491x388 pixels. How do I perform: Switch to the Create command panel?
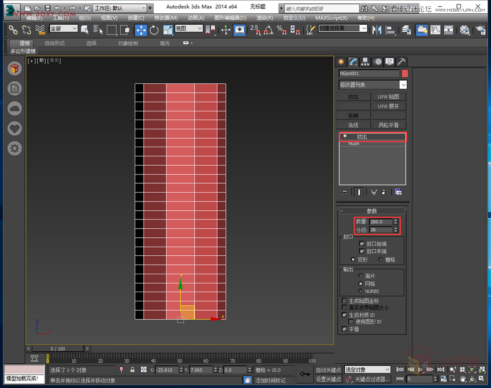[x=340, y=62]
